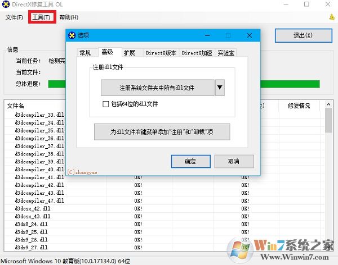Click the 修复情况 column header
The image size is (338, 265).
299,106
